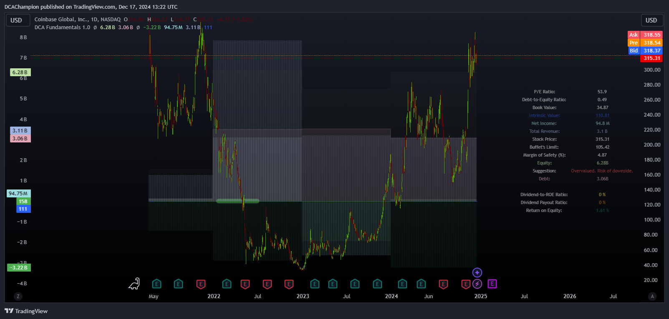Click the magenta upcoming earnings marker

coord(492,284)
